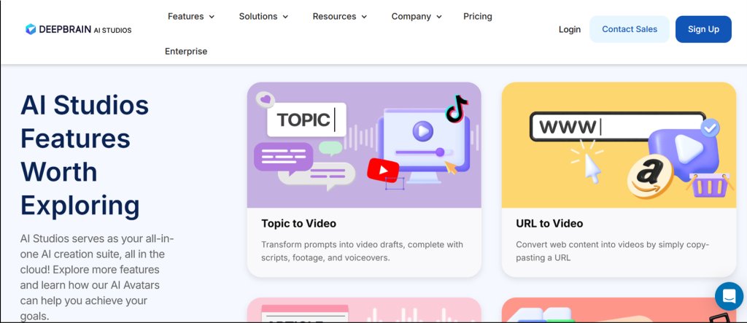Click the DeepBrain AI Studios logo
The image size is (747, 323).
[79, 30]
